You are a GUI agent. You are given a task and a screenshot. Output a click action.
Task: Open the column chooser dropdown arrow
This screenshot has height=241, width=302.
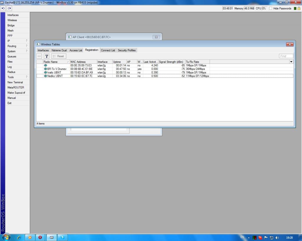coord(291,62)
